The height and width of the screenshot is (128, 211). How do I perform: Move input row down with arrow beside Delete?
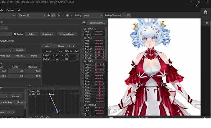[x=74, y=46]
